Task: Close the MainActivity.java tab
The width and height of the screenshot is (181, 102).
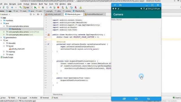Action: (x=82, y=14)
